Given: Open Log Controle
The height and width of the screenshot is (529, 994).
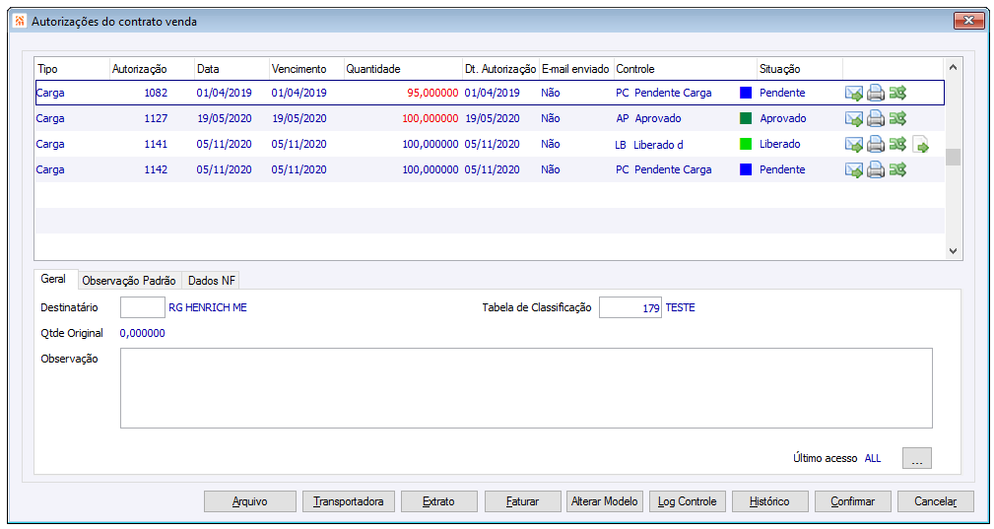Looking at the screenshot, I should [x=688, y=501].
